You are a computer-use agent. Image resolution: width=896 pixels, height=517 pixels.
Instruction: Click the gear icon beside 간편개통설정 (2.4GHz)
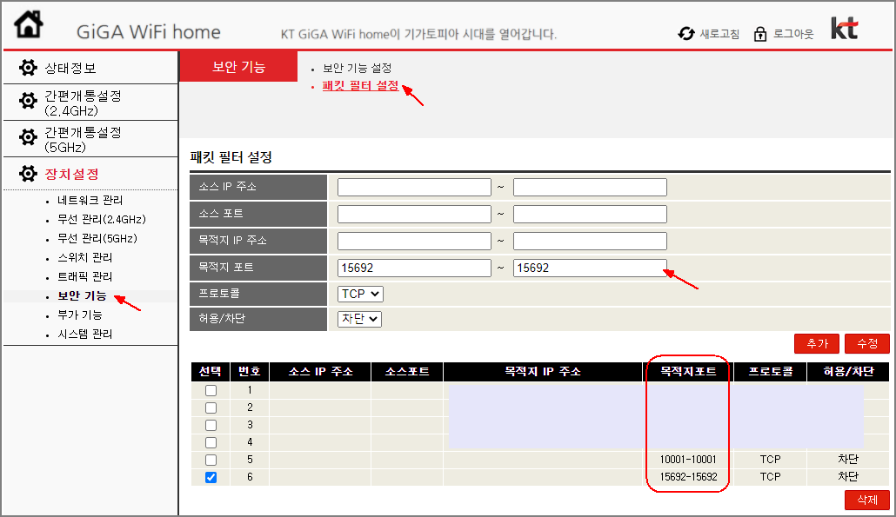pos(28,102)
